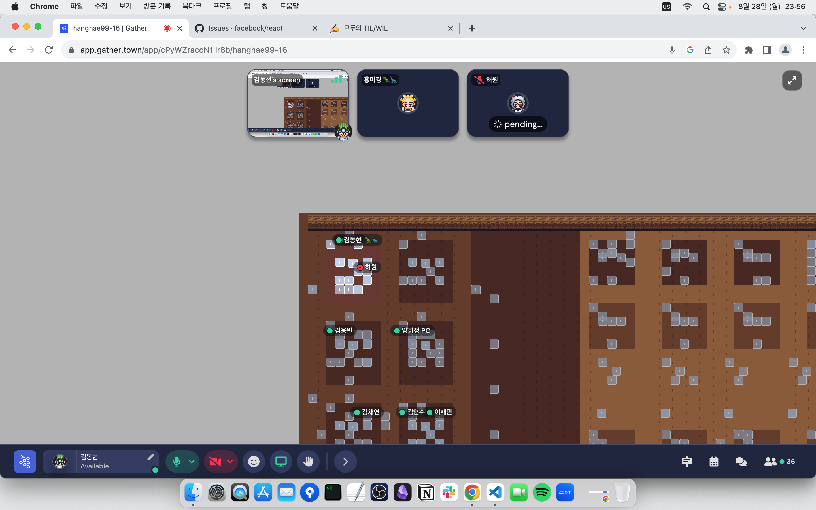Image resolution: width=816 pixels, height=510 pixels.
Task: Open participants list showing 36
Action: pyautogui.click(x=779, y=462)
